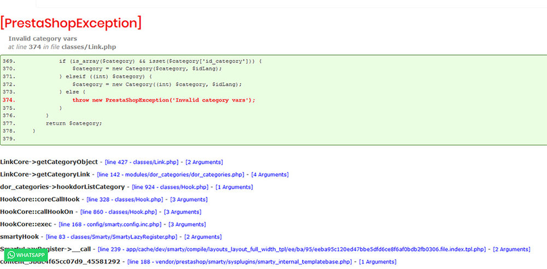Open line 924 classes/Hook.php trace link
This screenshot has width=547, height=269.
[x=170, y=187]
